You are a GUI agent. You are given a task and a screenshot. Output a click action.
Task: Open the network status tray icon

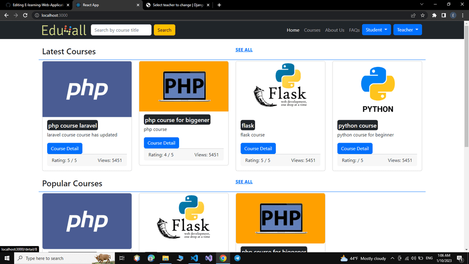point(407,258)
